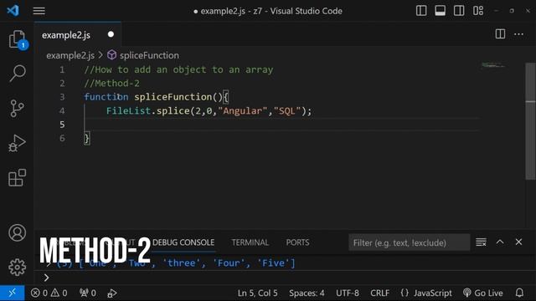The image size is (536, 301).
Task: Maximize the panel size chevron
Action: 500,242
